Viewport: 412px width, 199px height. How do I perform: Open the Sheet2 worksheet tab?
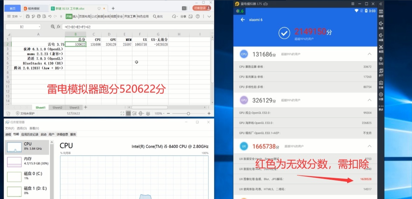[57, 107]
